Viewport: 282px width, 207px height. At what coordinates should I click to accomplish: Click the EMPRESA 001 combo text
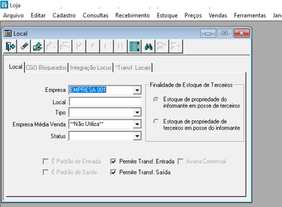pyautogui.click(x=88, y=90)
